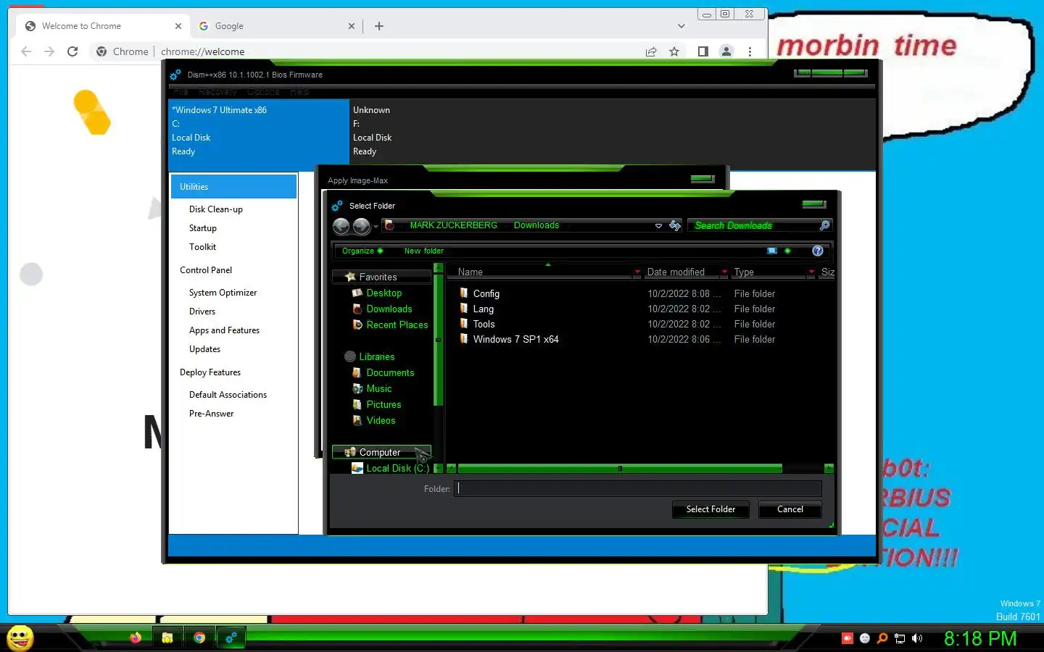Viewport: 1044px width, 652px height.
Task: Open the Date modified column filter dropdown
Action: point(724,272)
